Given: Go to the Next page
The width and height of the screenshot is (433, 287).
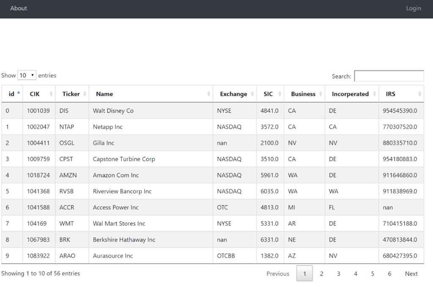Looking at the screenshot, I should pyautogui.click(x=411, y=273).
